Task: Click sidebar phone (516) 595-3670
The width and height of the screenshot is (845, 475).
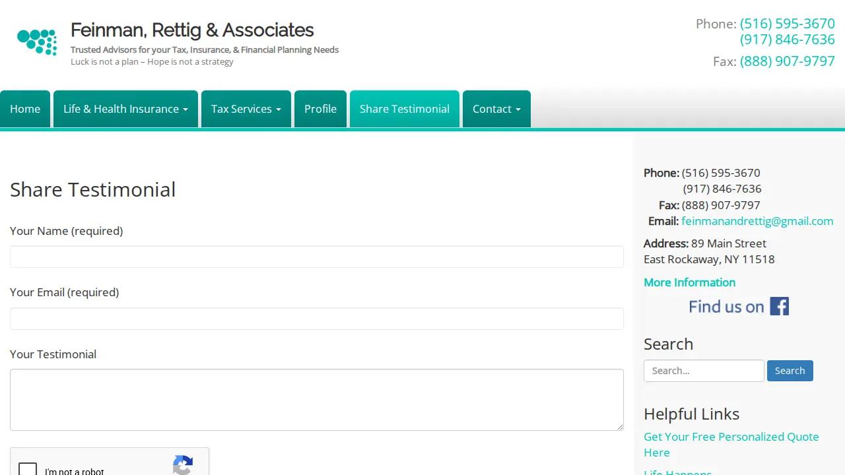Action: [x=721, y=173]
